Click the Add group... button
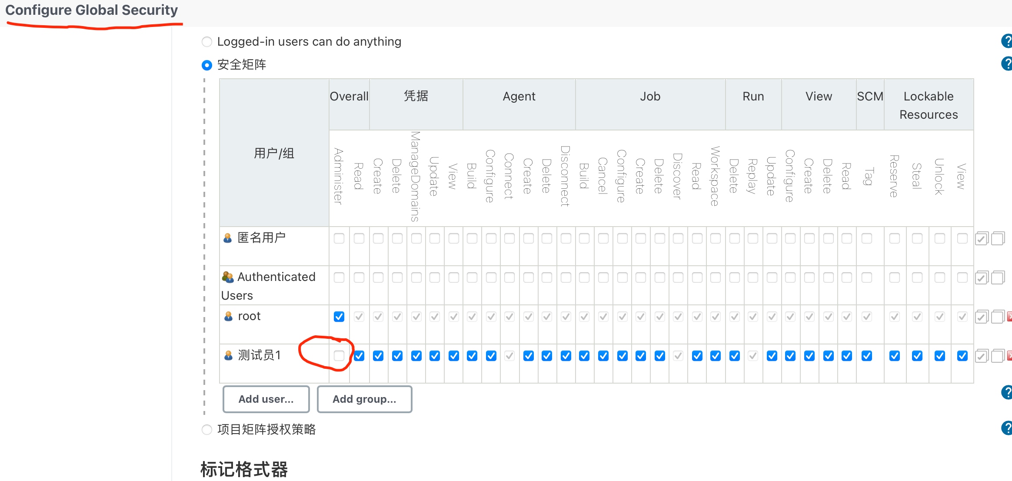This screenshot has height=481, width=1012. (x=364, y=399)
